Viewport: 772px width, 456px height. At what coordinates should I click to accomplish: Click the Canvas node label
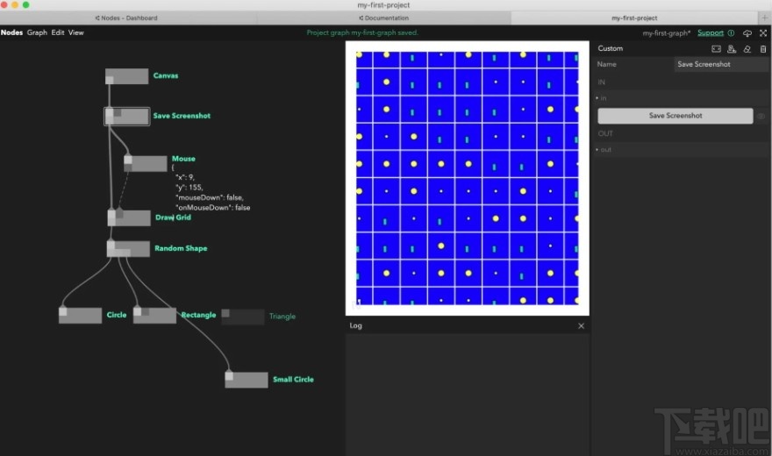pyautogui.click(x=166, y=75)
